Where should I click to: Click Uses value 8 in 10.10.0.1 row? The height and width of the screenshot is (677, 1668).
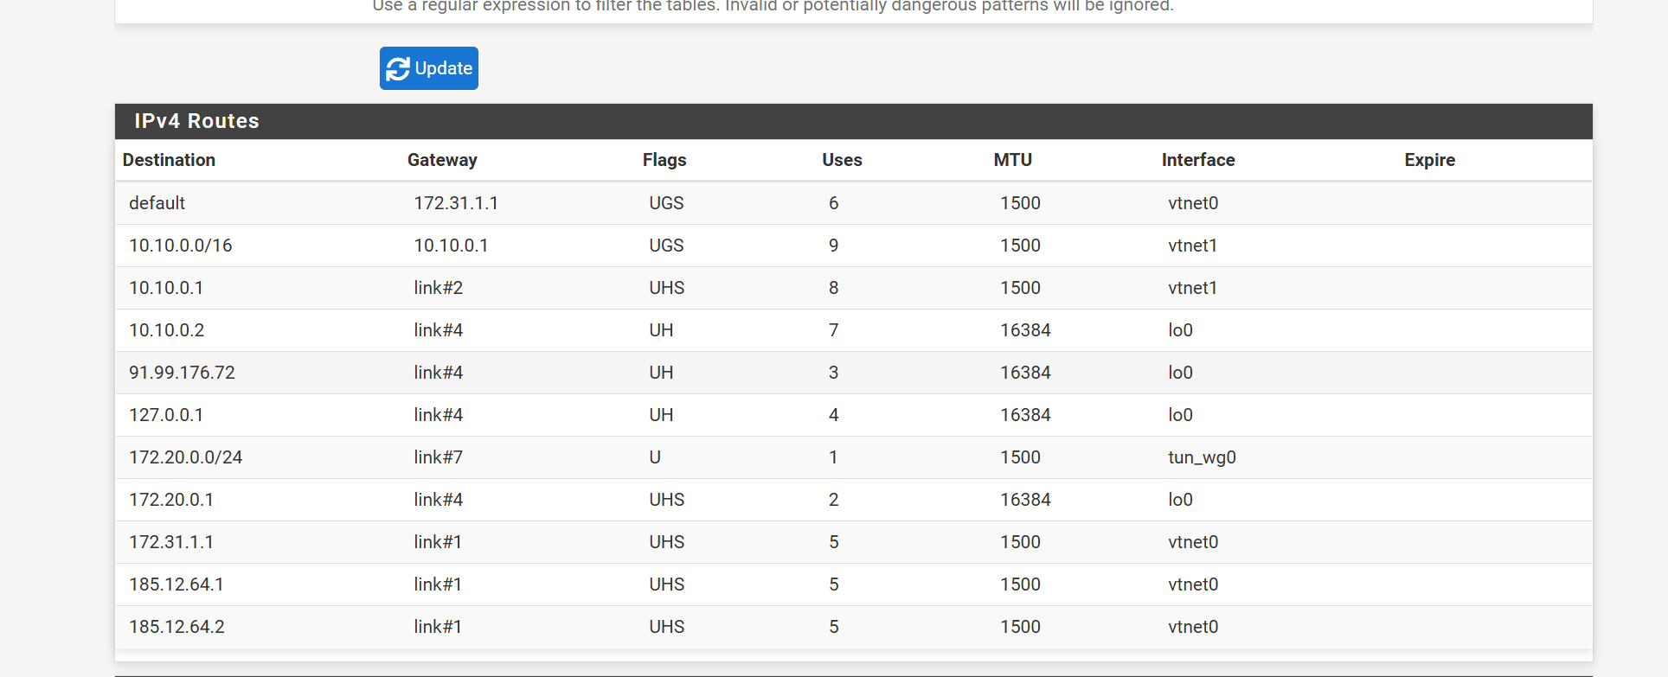[833, 288]
